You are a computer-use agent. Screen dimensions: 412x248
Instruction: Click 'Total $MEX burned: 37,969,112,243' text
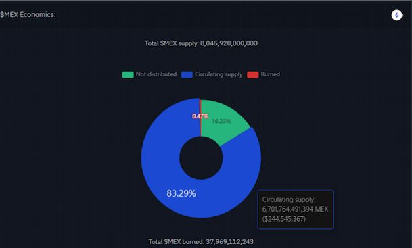pyautogui.click(x=201, y=241)
